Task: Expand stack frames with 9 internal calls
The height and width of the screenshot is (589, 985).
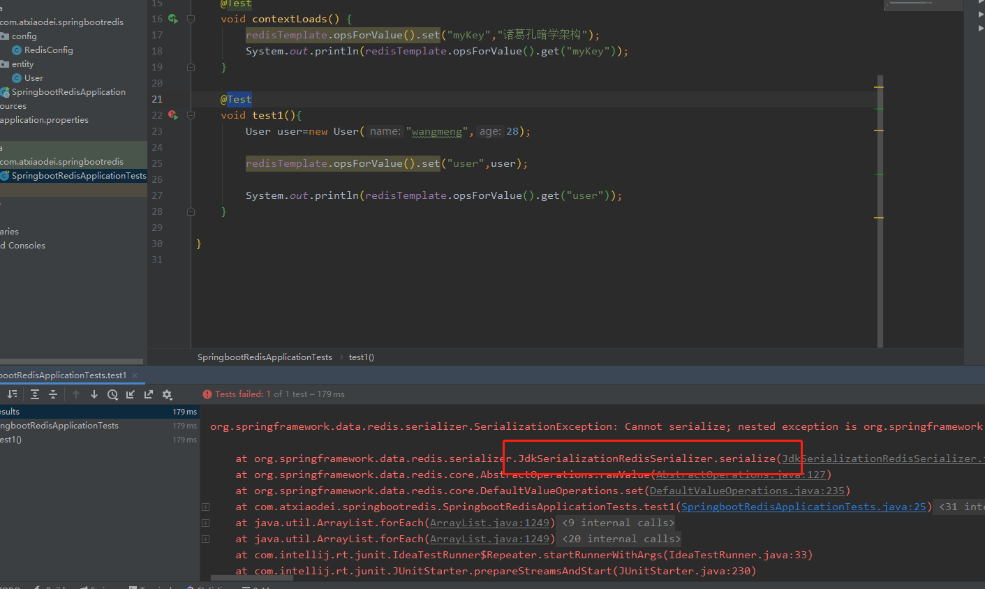Action: [x=205, y=523]
